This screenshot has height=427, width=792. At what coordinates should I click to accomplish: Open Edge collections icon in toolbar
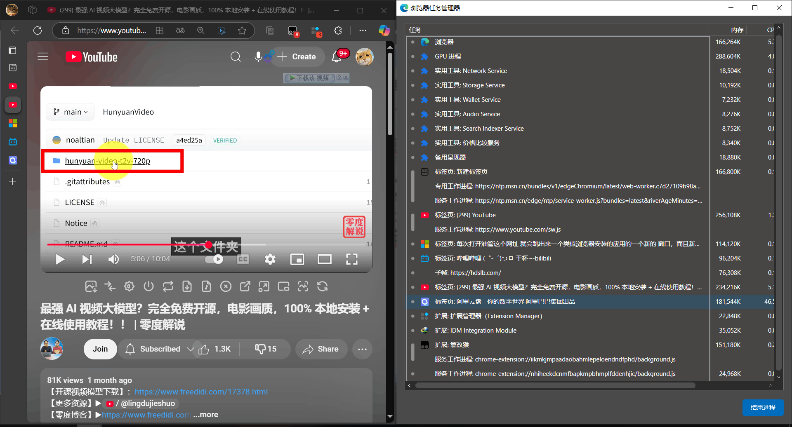(x=270, y=30)
